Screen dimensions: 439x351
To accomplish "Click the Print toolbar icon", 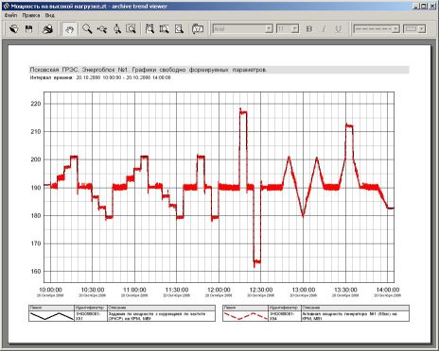I will (47, 29).
